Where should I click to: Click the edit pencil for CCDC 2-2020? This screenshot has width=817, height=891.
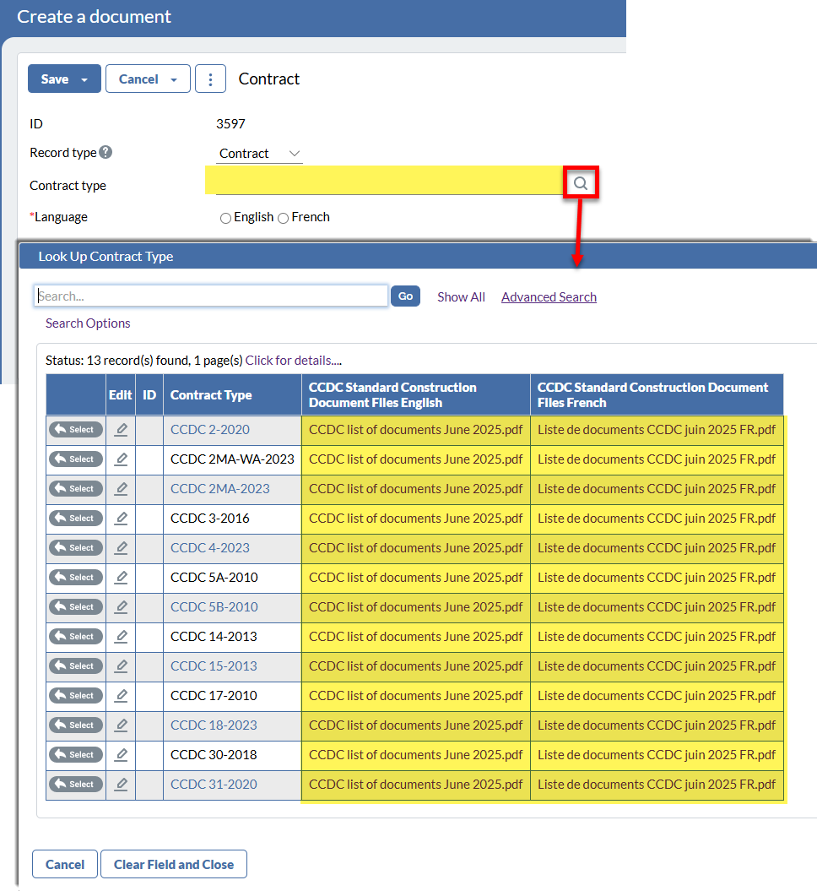121,430
